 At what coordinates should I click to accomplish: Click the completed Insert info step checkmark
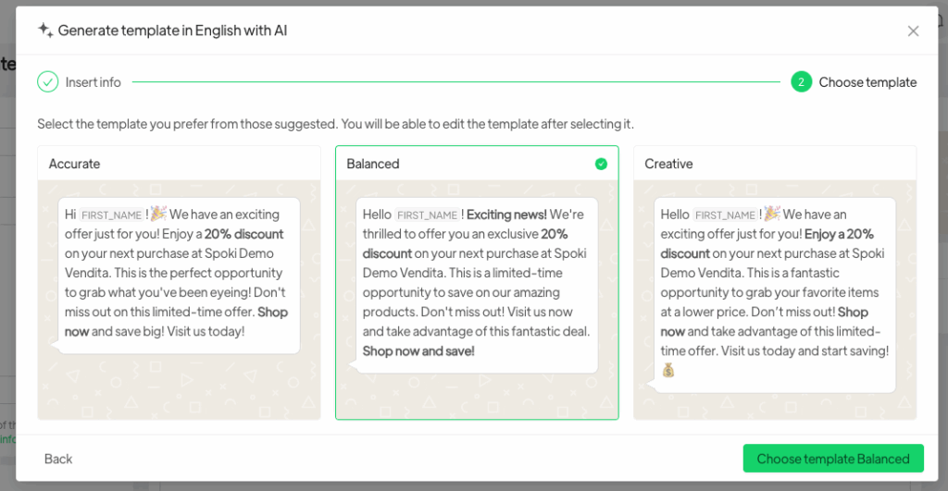[47, 82]
